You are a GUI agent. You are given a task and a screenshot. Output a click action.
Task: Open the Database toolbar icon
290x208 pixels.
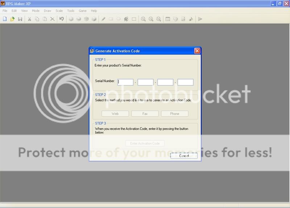point(168,19)
